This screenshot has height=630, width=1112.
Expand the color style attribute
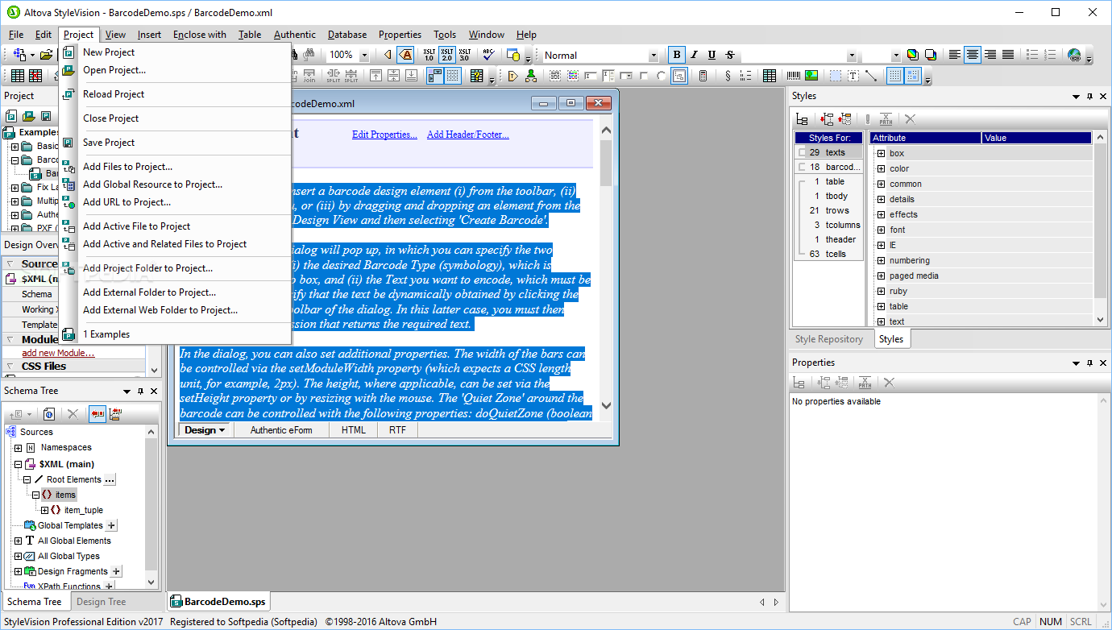point(881,168)
